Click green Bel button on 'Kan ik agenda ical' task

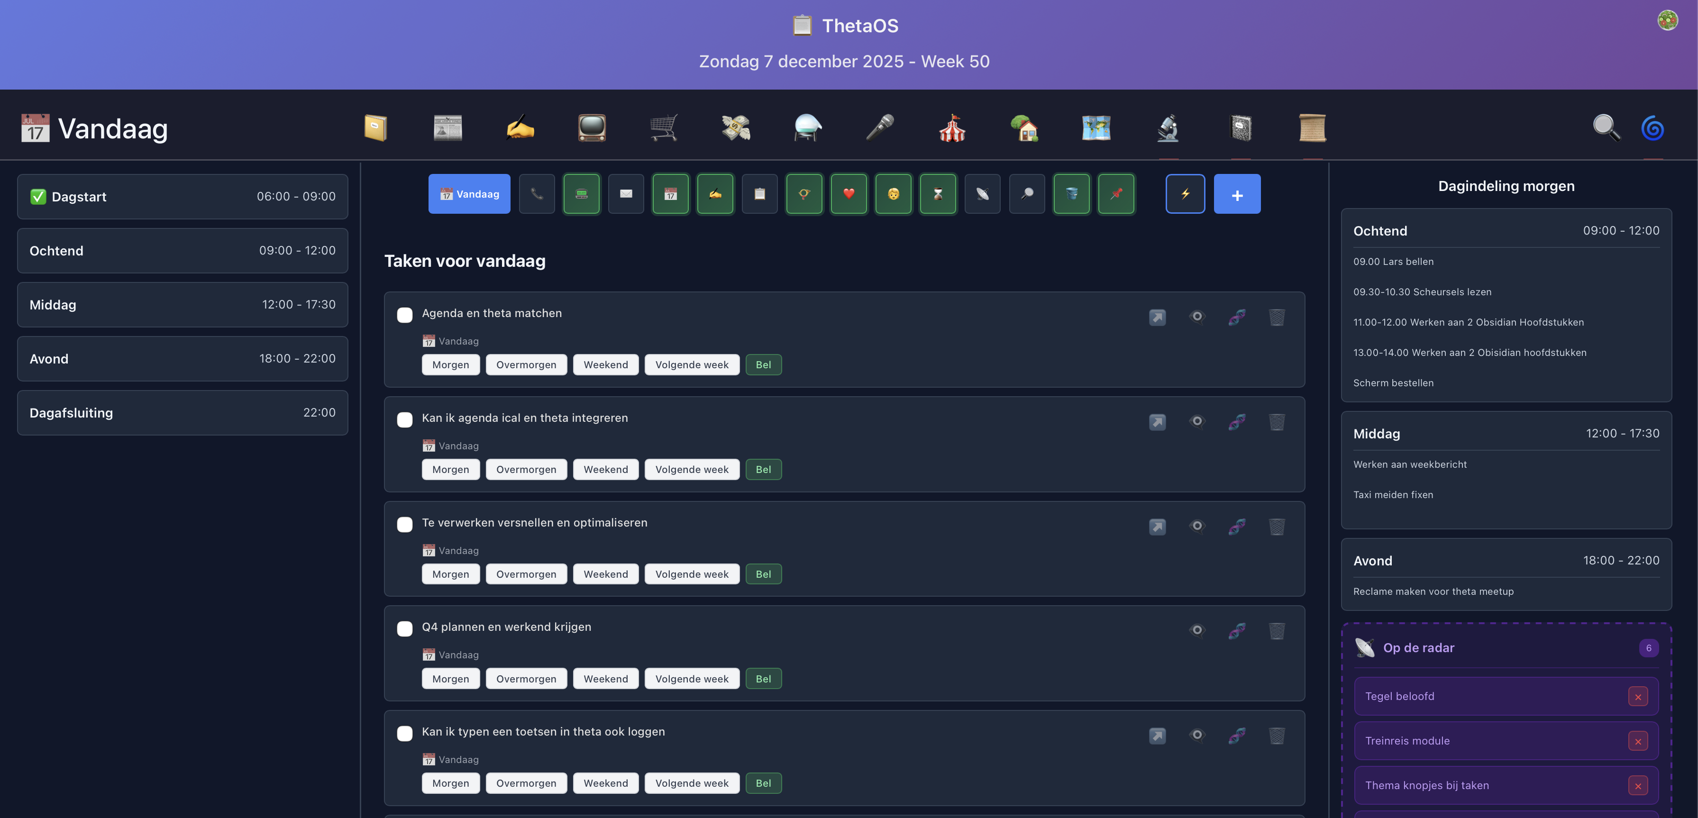[763, 469]
